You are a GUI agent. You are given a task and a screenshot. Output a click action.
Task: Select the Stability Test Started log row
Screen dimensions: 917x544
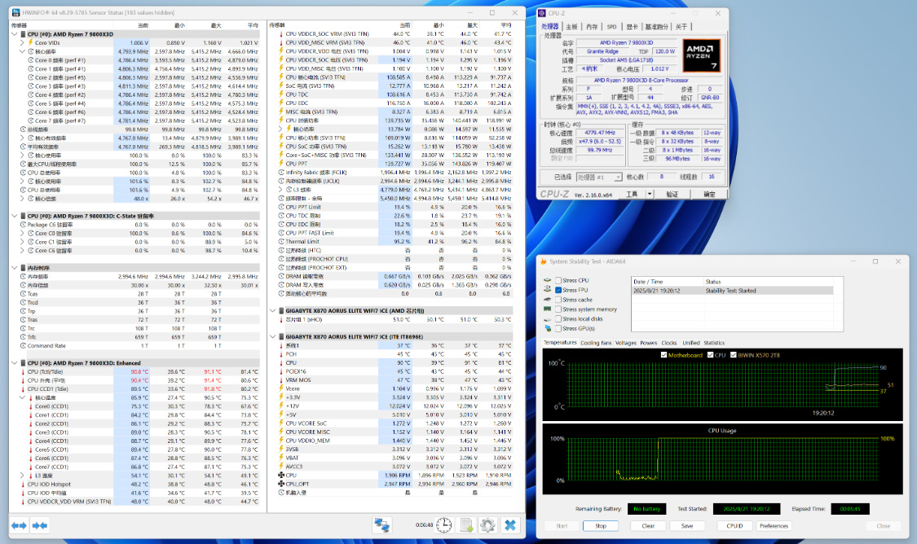(731, 290)
